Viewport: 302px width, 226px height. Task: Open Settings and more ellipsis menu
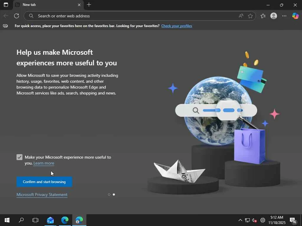(284, 16)
